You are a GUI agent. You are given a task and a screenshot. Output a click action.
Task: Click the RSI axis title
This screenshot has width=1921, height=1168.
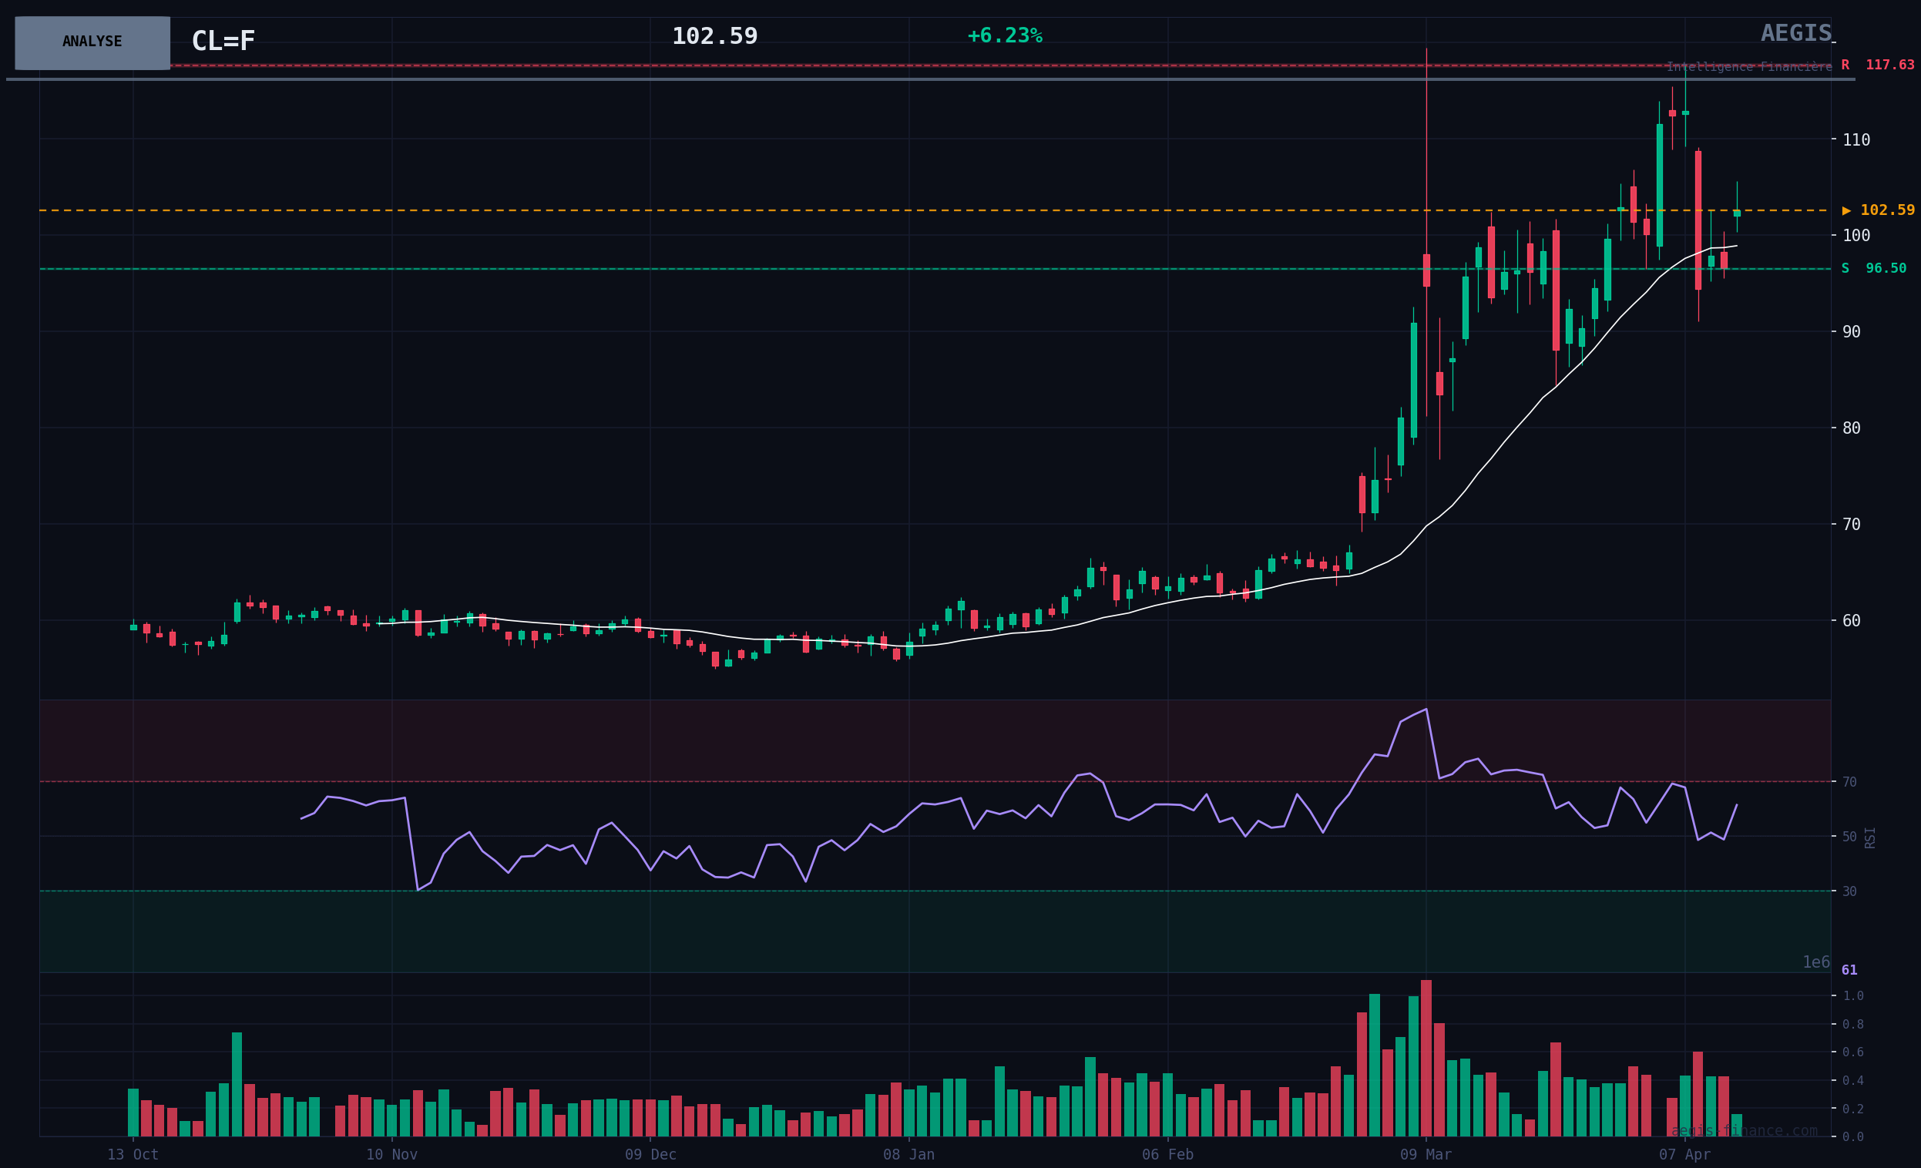point(1869,837)
